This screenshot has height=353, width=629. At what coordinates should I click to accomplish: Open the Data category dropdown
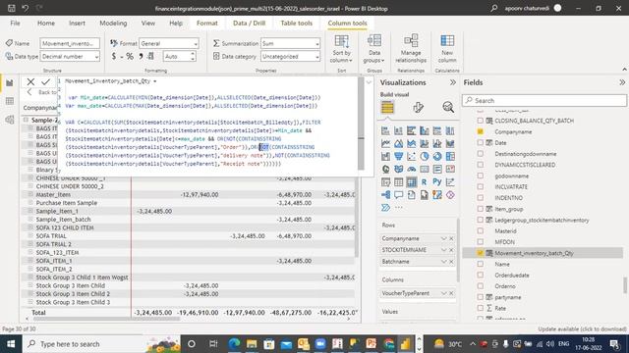tap(290, 57)
